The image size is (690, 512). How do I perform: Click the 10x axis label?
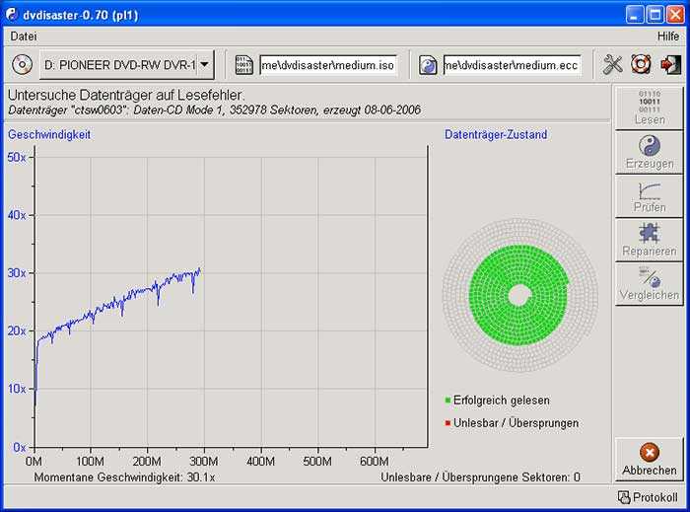pos(17,389)
